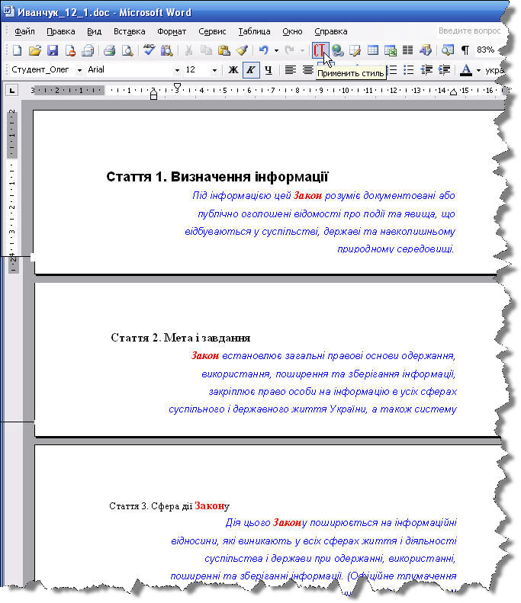Viewport: 521px width, 603px height.
Task: Click the first line indent marker on ruler
Action: 177,86
